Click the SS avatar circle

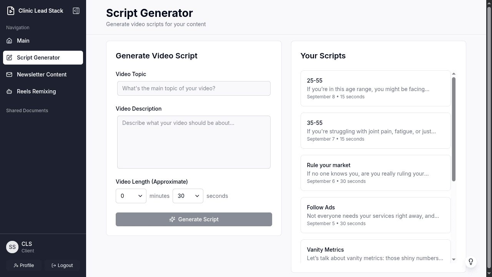[12, 247]
